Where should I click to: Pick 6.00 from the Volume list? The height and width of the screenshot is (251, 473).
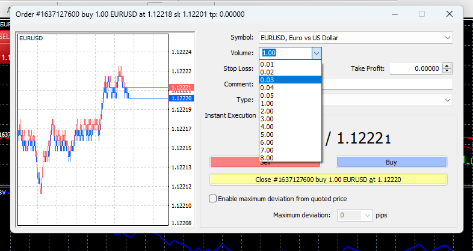(290, 142)
